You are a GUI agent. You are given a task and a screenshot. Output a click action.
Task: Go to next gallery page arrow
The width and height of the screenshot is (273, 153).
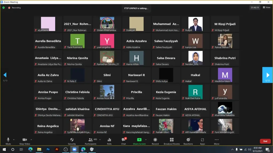coord(268,75)
